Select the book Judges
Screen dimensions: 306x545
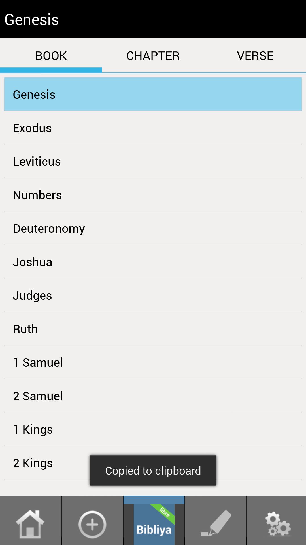tap(153, 295)
